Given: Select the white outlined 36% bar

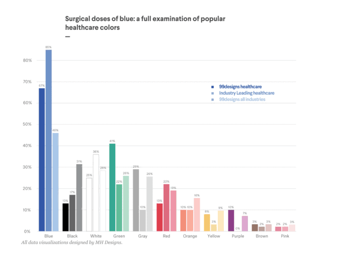Looking at the screenshot, I should (x=96, y=193).
